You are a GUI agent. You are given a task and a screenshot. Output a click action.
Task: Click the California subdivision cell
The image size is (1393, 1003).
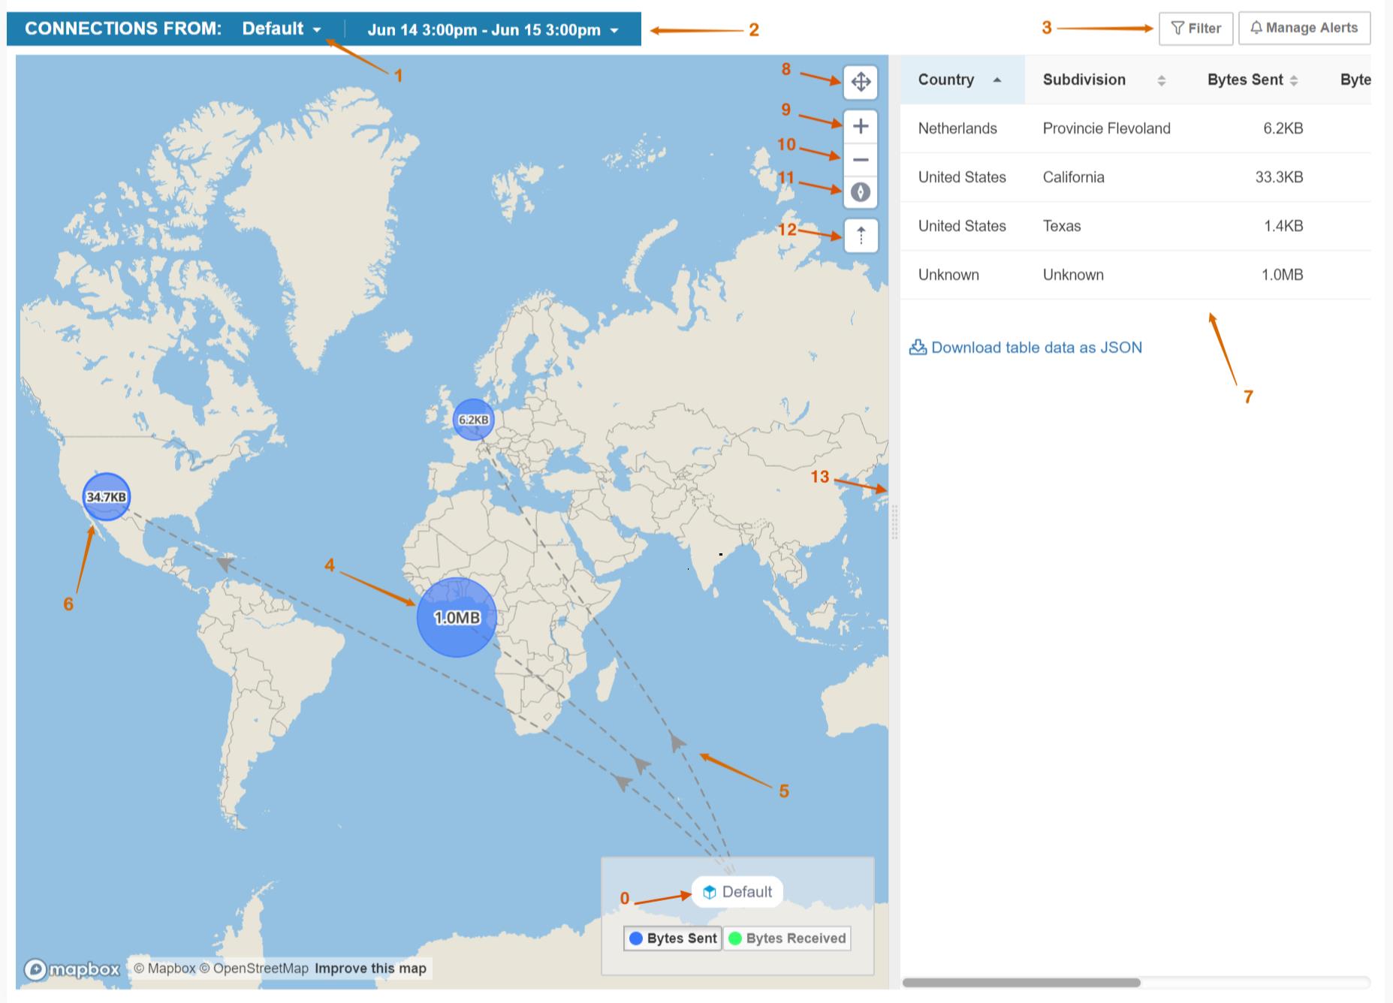(1074, 177)
